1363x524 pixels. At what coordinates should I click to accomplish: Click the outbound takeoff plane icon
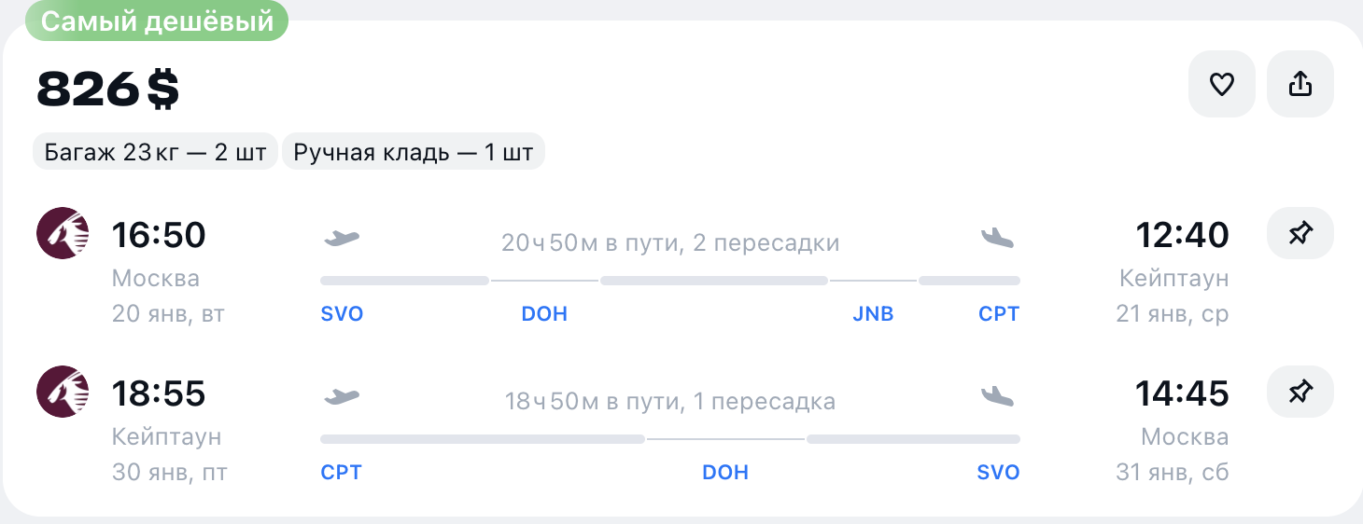[342, 237]
